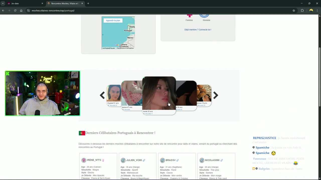321x180 pixels.
Task: Open Crystal 51 ans profile photo
Action: point(114,93)
